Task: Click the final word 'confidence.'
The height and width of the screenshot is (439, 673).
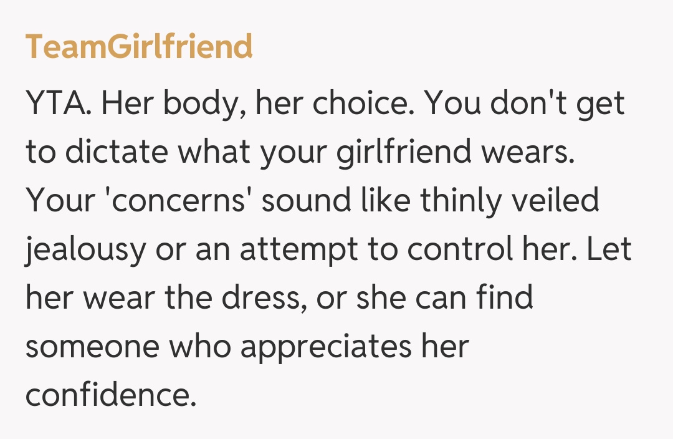Action: 110,396
